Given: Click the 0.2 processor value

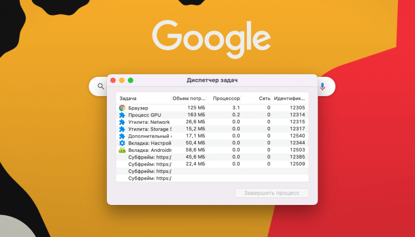Looking at the screenshot, I should 236,115.
